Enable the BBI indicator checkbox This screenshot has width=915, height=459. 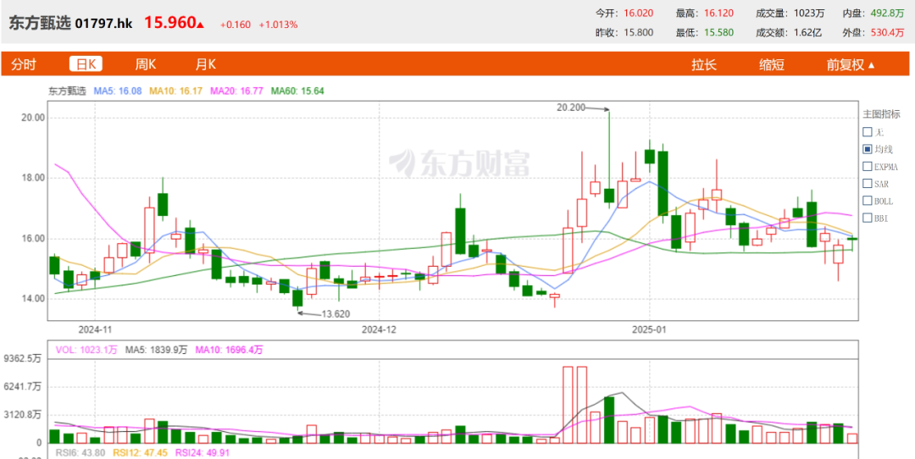(868, 218)
